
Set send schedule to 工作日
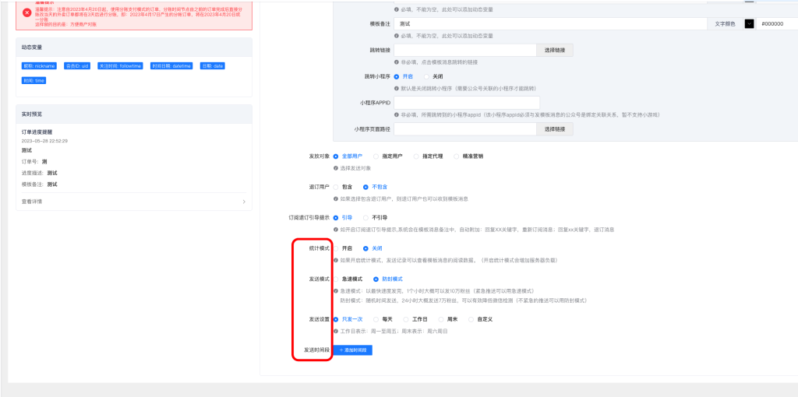(x=408, y=319)
